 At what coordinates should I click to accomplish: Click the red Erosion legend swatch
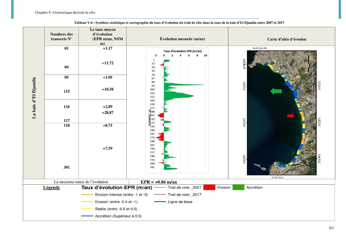pyautogui.click(x=209, y=187)
